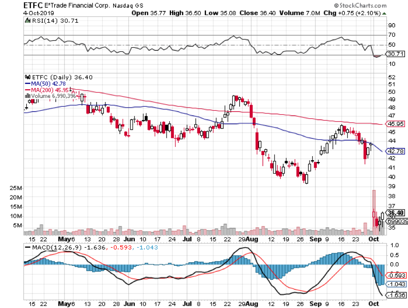The image size is (408, 308).
Task: Click the RSI indicator icon beside RSI(14)
Action: click(27, 20)
